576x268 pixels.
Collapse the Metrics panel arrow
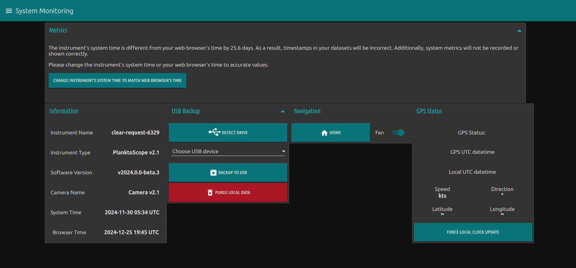point(519,31)
